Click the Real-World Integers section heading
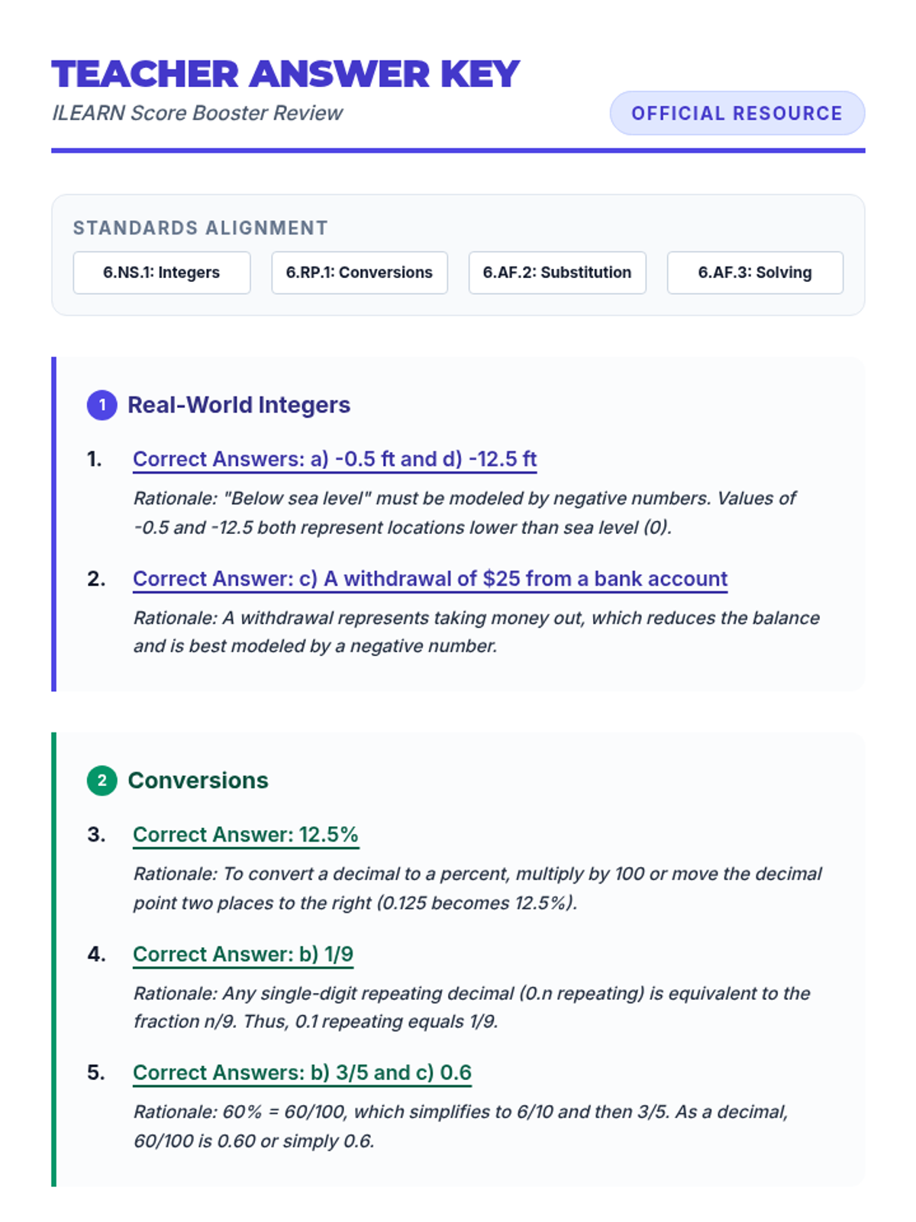916x1222 pixels. point(238,405)
